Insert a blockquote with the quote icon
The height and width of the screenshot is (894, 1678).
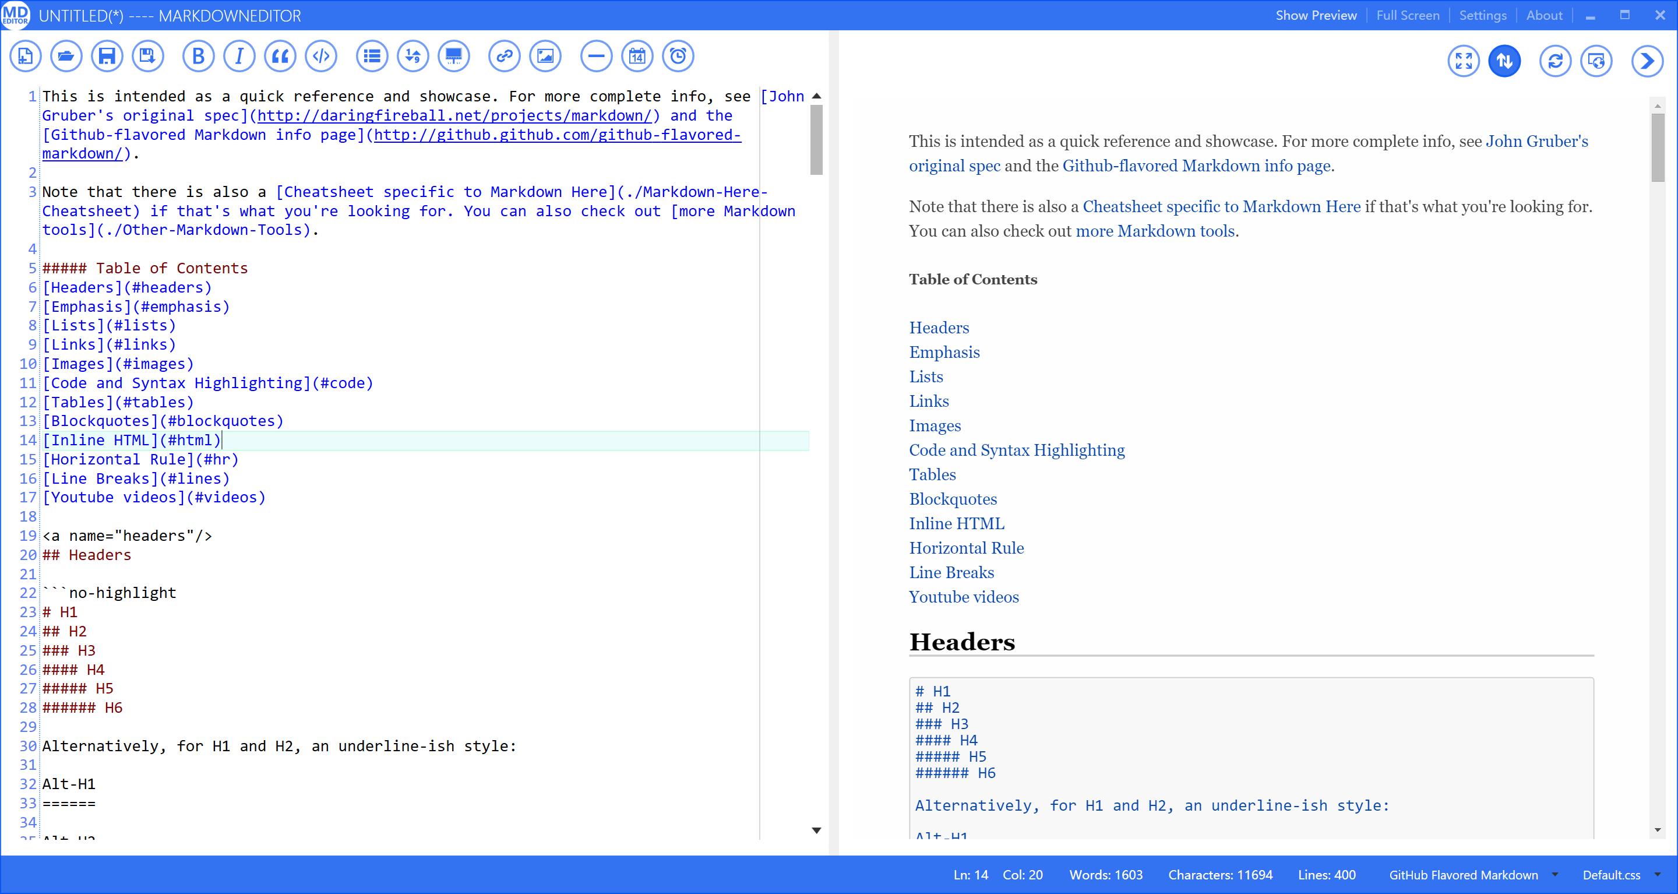[280, 56]
